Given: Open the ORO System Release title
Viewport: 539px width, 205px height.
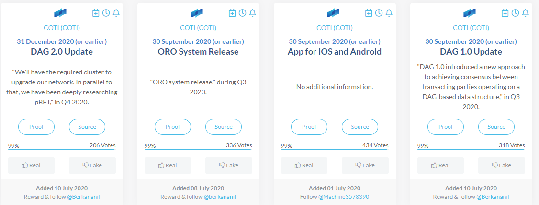Looking at the screenshot, I should [x=198, y=52].
